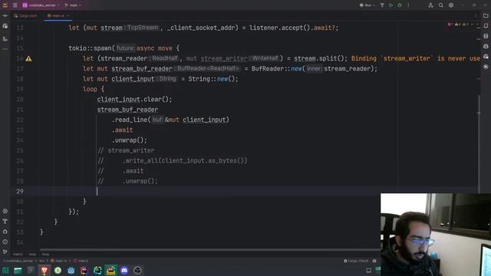
Task: Click the TcpStream type hint on line 13
Action: click(143, 28)
